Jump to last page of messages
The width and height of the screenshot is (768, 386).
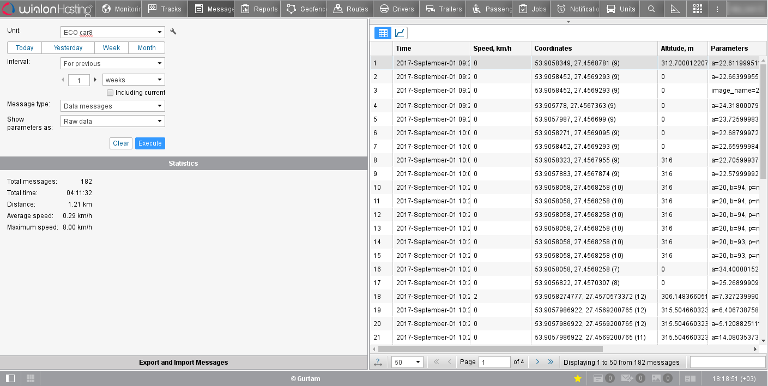551,362
